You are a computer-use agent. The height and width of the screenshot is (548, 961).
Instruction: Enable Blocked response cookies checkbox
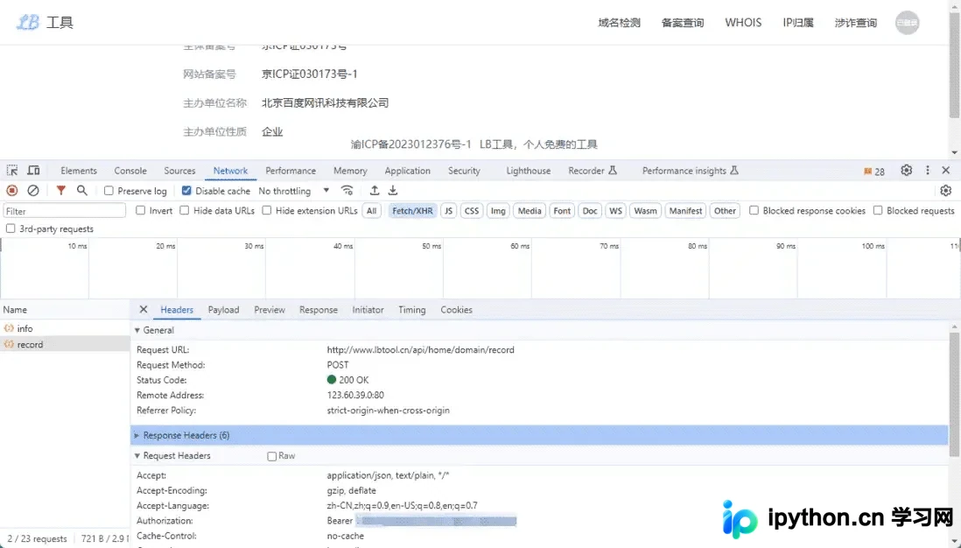(754, 210)
